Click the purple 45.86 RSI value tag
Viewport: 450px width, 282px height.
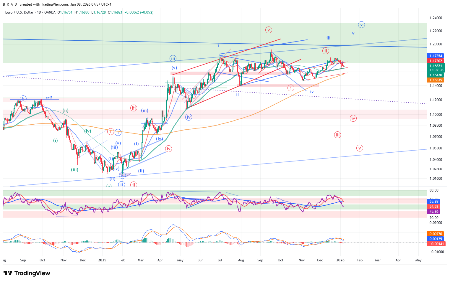(x=434, y=212)
